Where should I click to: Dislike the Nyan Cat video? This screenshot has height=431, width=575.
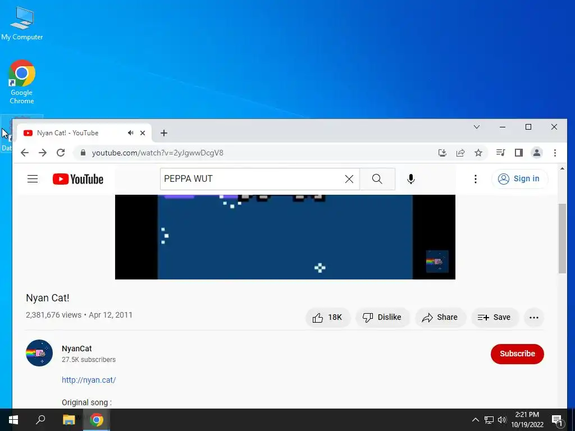click(382, 318)
